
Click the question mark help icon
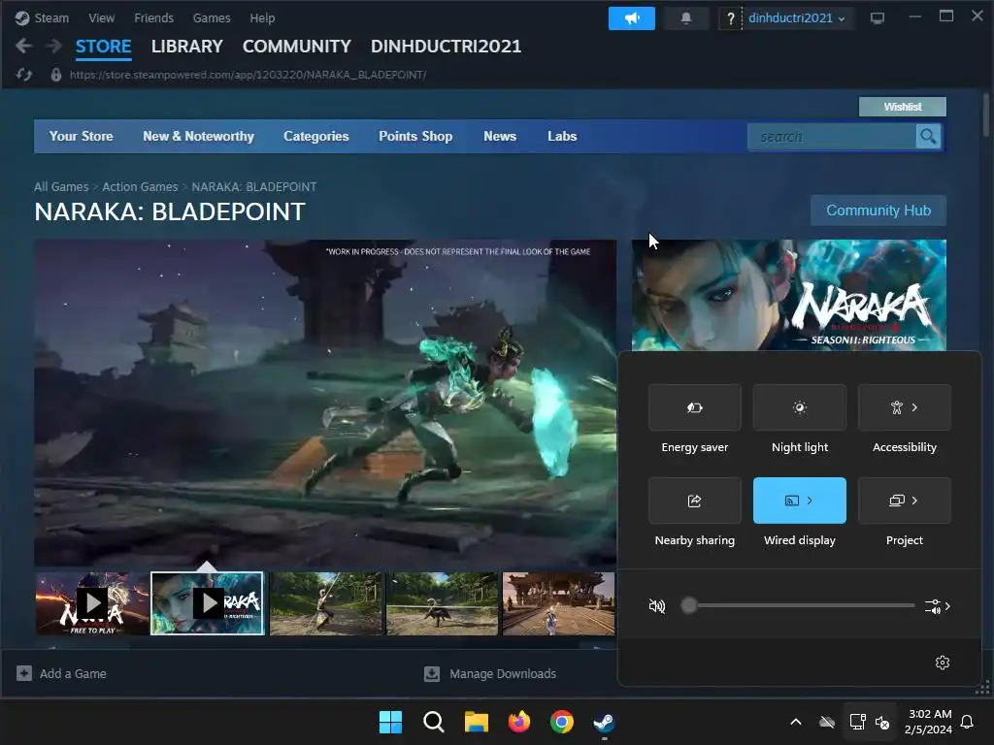730,18
